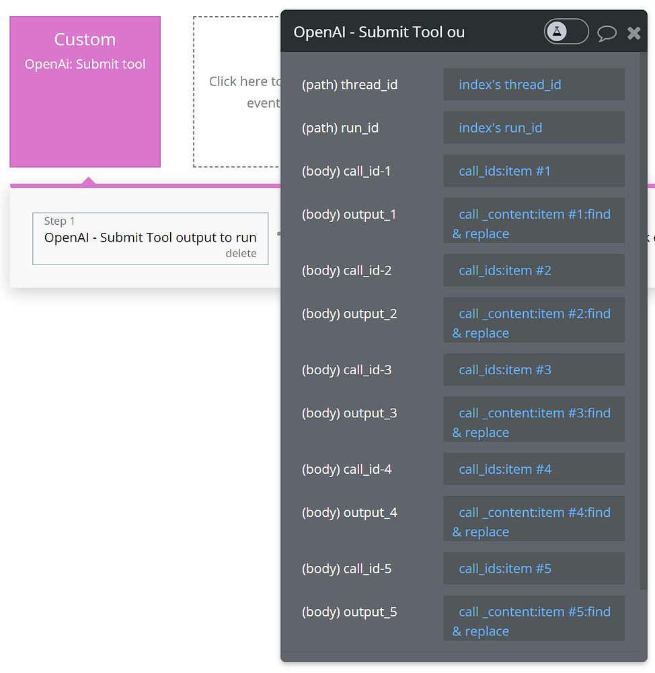Edit output_2 call_content item #2 field
The width and height of the screenshot is (655, 673).
(x=533, y=320)
